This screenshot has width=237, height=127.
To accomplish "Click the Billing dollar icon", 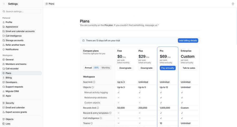I will [x=4, y=78].
